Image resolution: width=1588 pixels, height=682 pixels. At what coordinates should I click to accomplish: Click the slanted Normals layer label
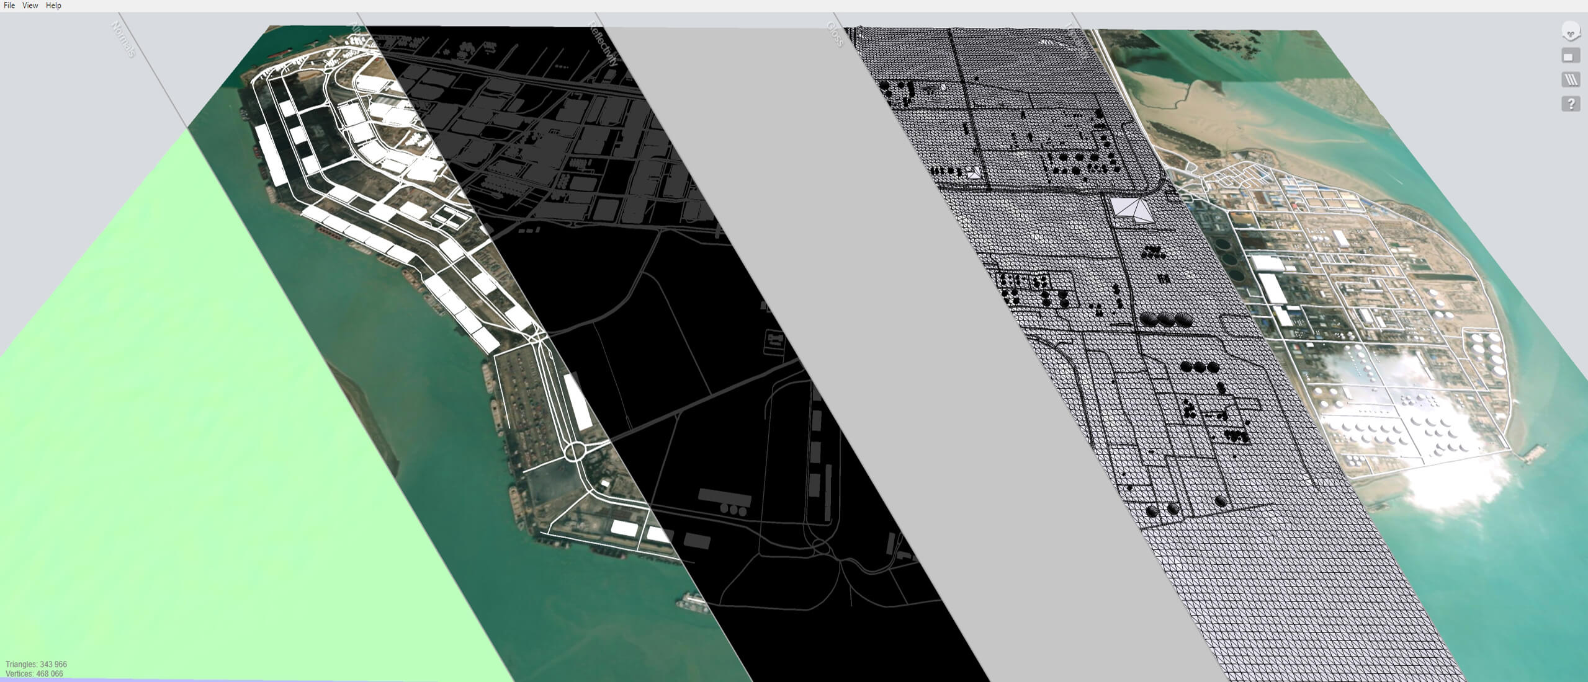pos(123,40)
